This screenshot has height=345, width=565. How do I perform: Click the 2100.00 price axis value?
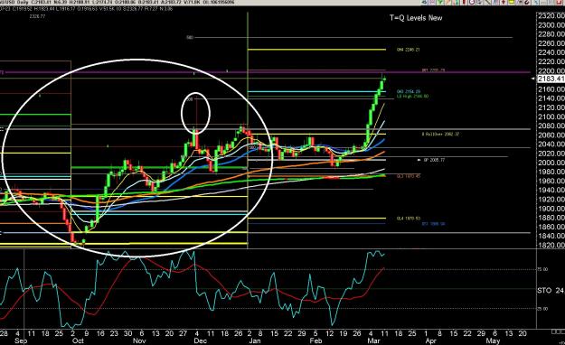click(x=551, y=117)
